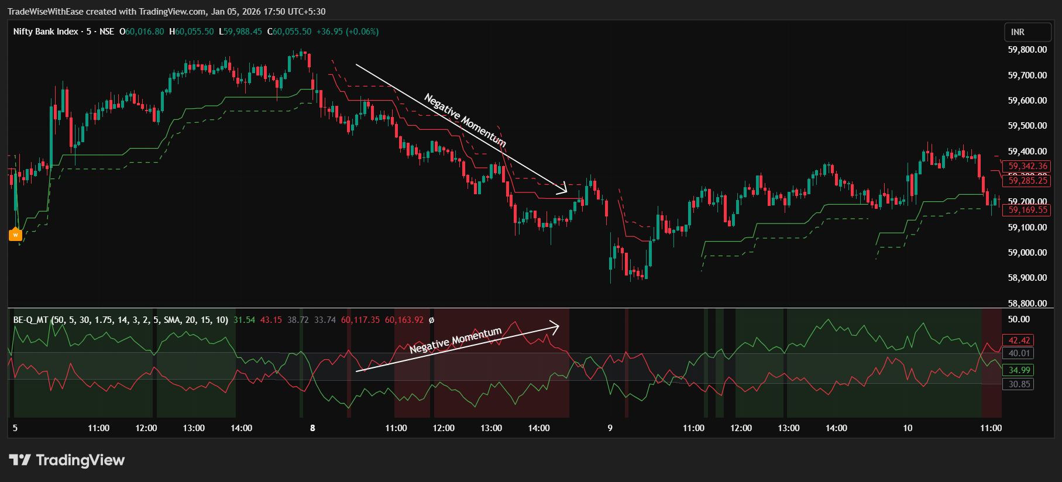The width and height of the screenshot is (1062, 482).
Task: Click the +36.95 (+0.06%) change value
Action: coord(348,32)
